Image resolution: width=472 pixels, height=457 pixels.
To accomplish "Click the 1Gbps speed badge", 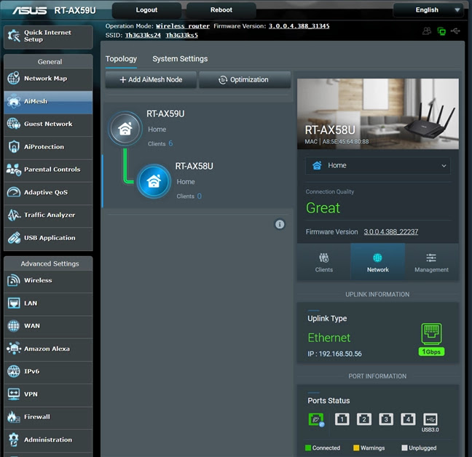I will click(431, 351).
